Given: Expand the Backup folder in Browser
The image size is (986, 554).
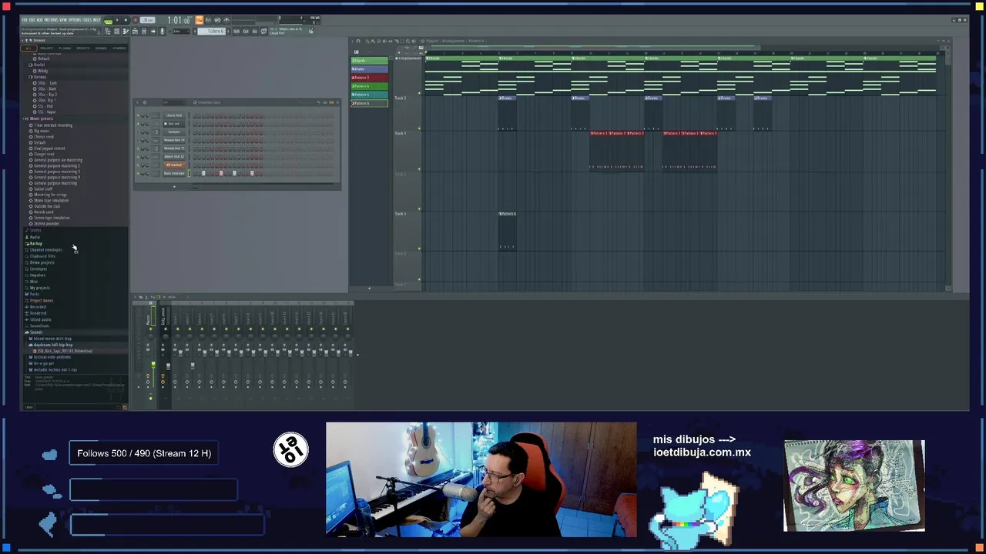Looking at the screenshot, I should pyautogui.click(x=35, y=243).
